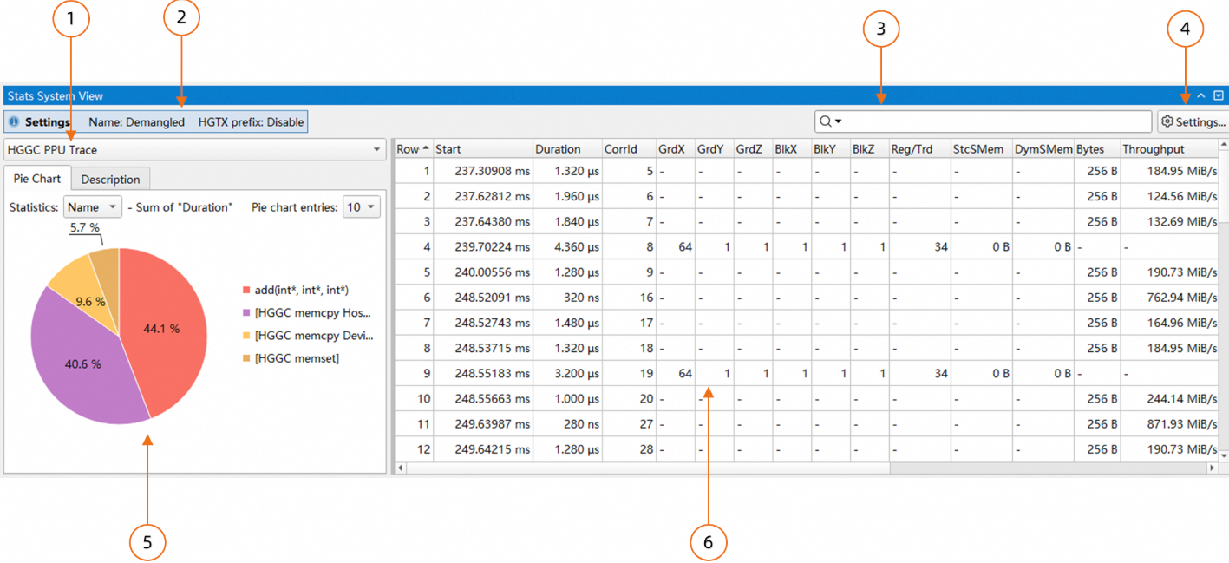Click the red add(int*, int*, int*) legend swatch
The width and height of the screenshot is (1229, 563).
pyautogui.click(x=246, y=291)
